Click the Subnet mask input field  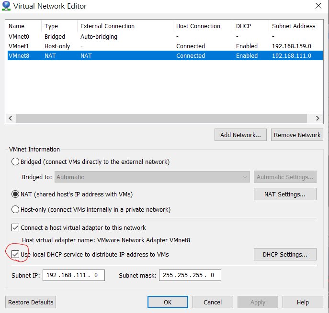click(190, 275)
